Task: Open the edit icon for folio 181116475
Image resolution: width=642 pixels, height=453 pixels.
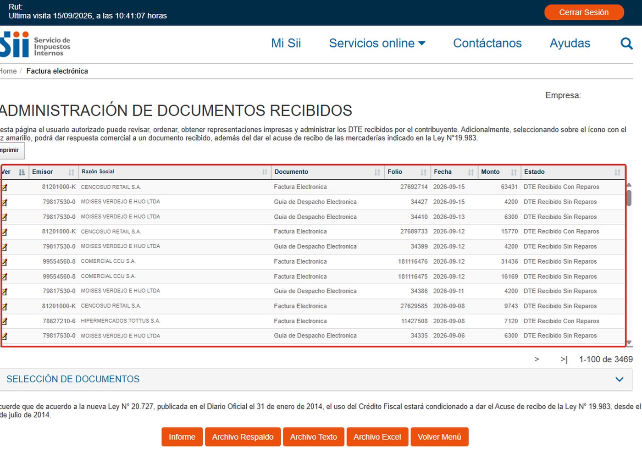Action: [x=5, y=277]
